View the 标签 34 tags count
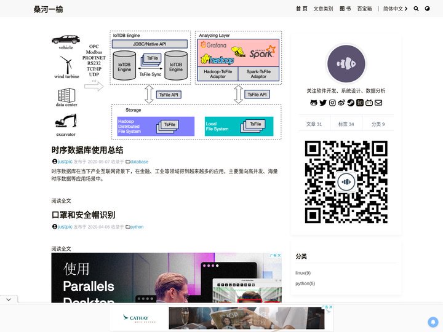 pos(346,124)
